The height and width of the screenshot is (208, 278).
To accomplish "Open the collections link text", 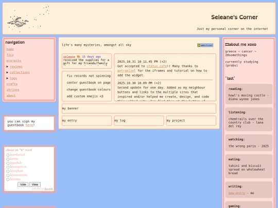I will click(20, 72).
